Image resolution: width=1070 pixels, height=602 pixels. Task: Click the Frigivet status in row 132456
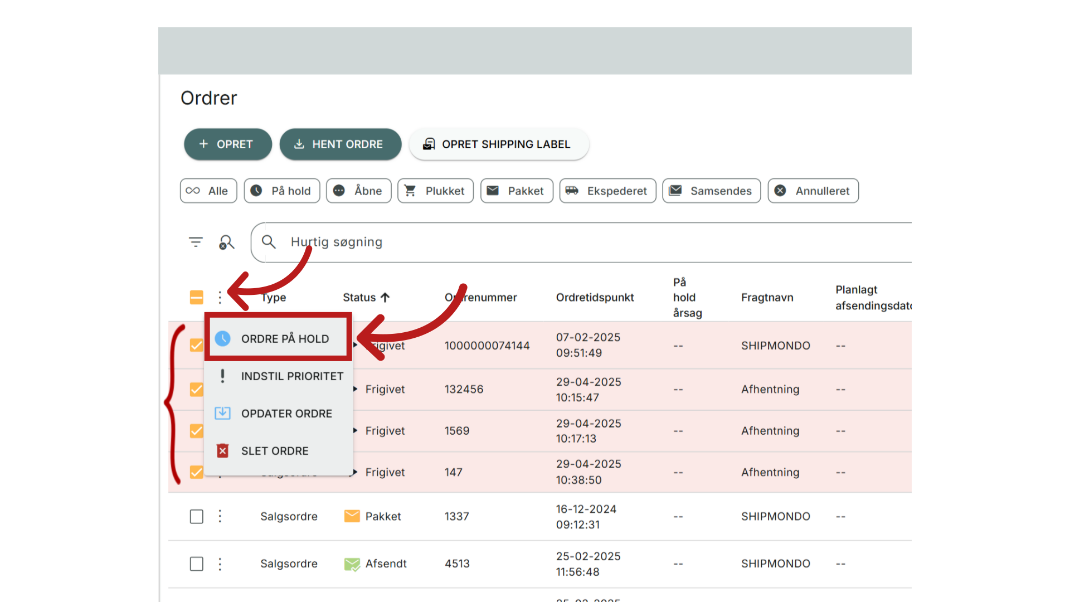click(x=385, y=389)
